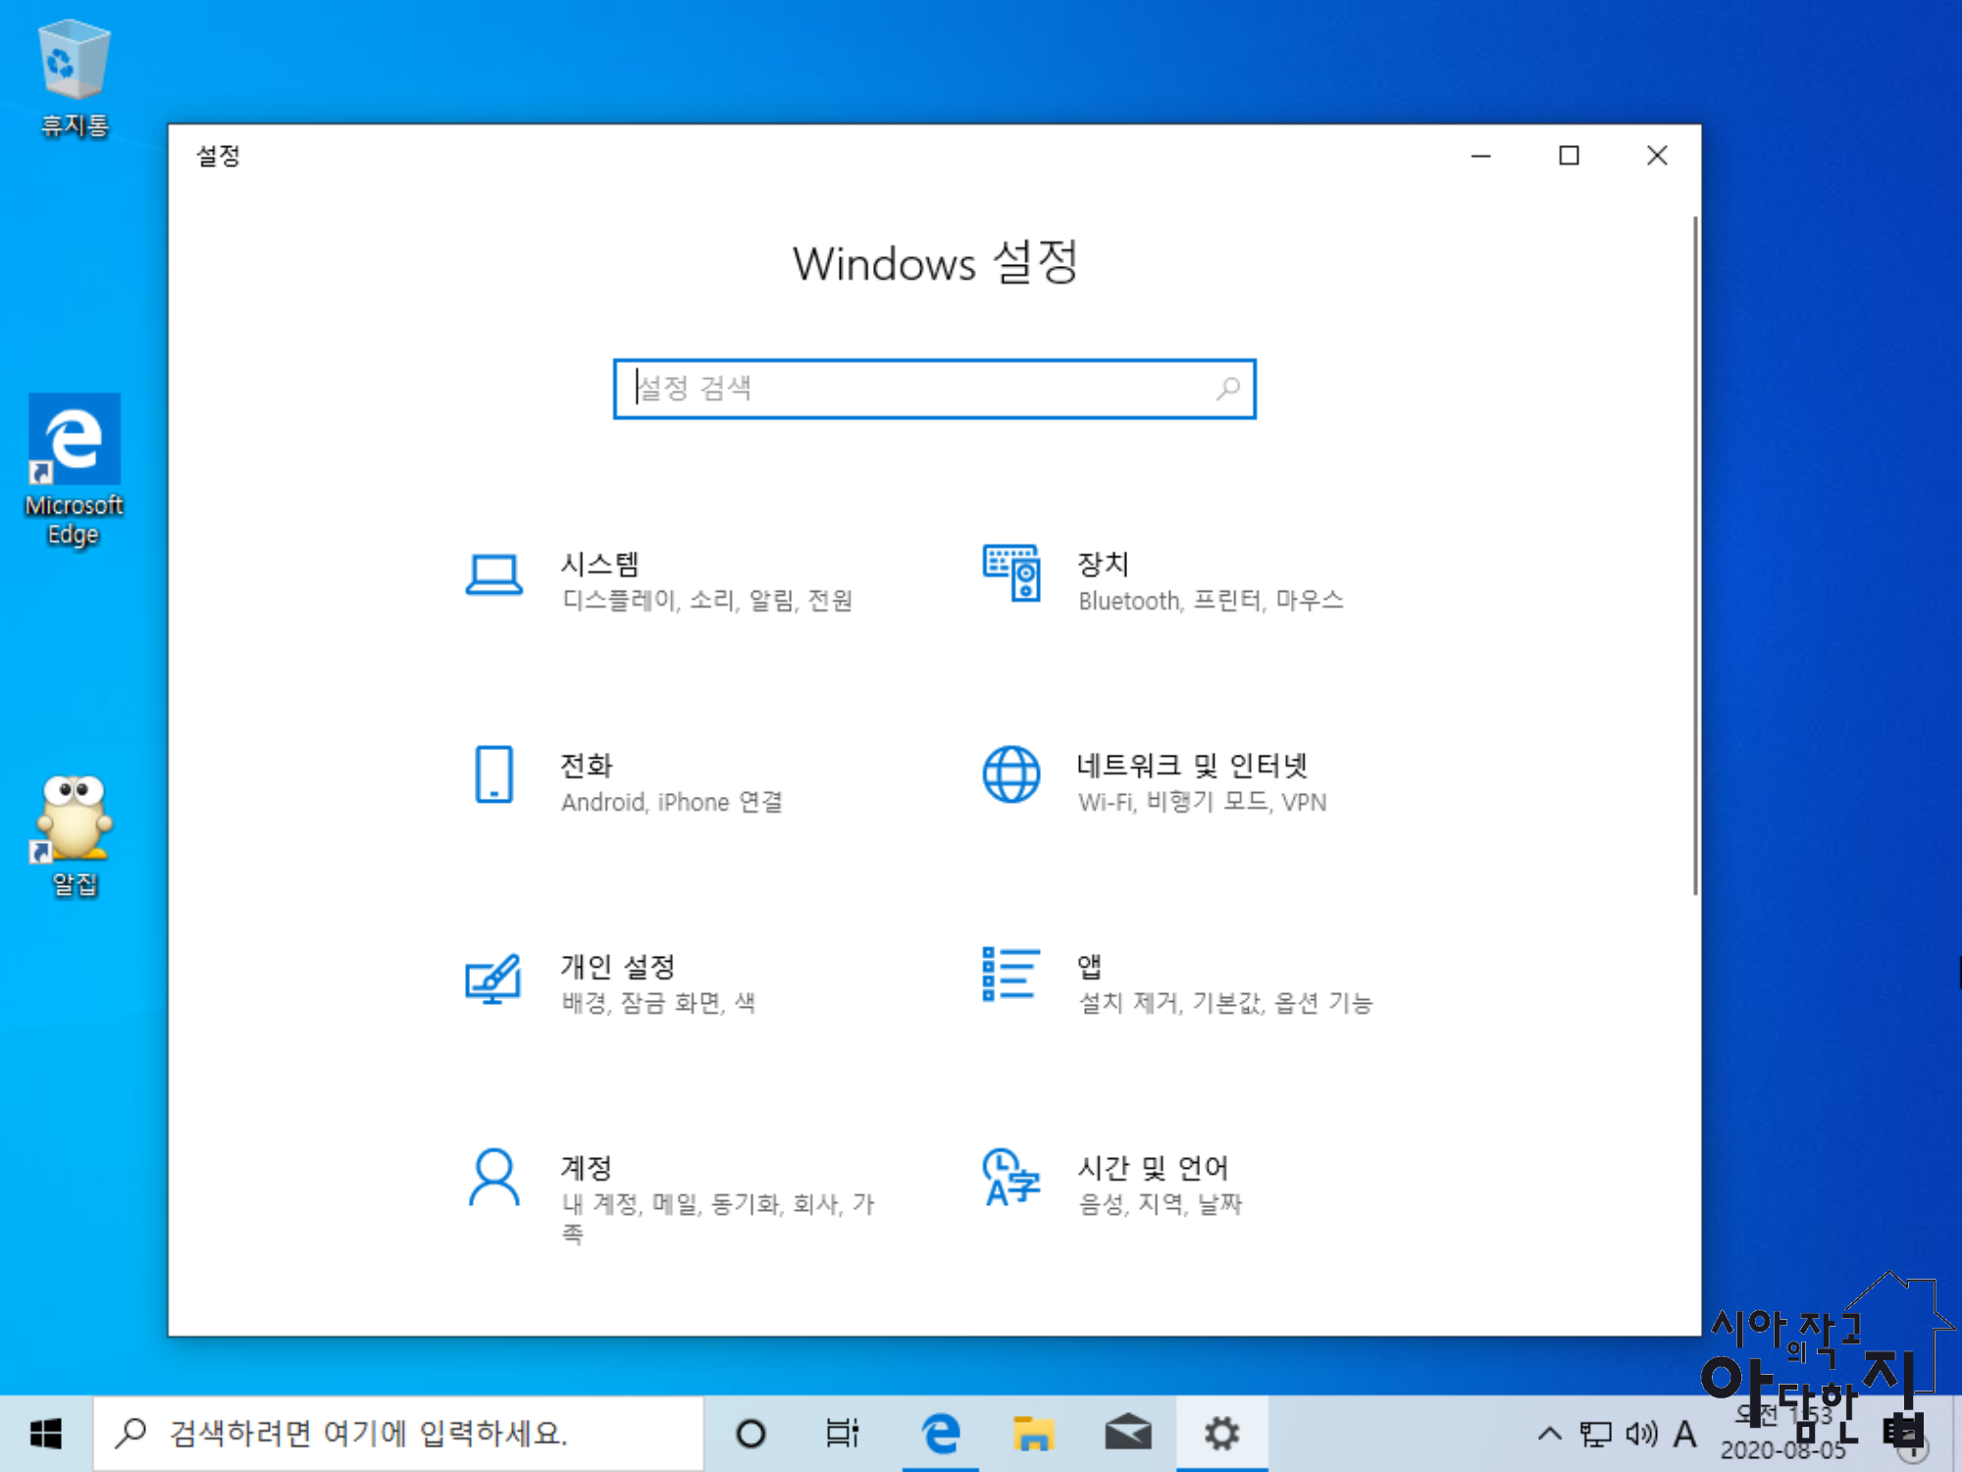Viewport: 1962px width, 1472px height.
Task: Click Android, iPhone 연결 description
Action: coord(672,802)
